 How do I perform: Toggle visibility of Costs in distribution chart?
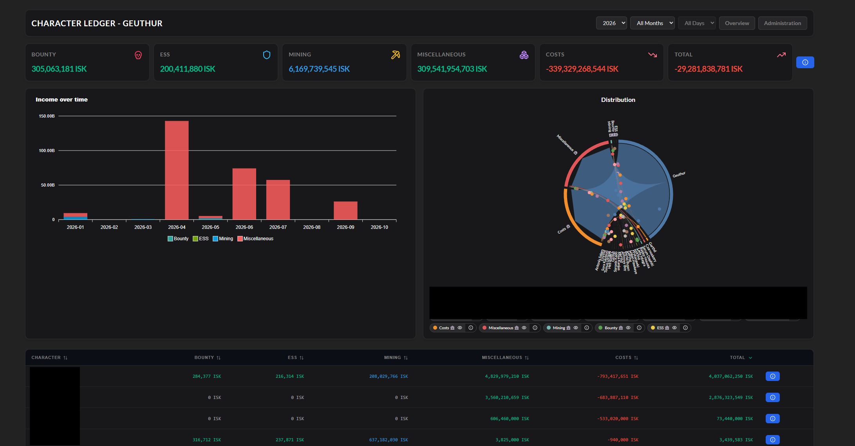coord(460,328)
